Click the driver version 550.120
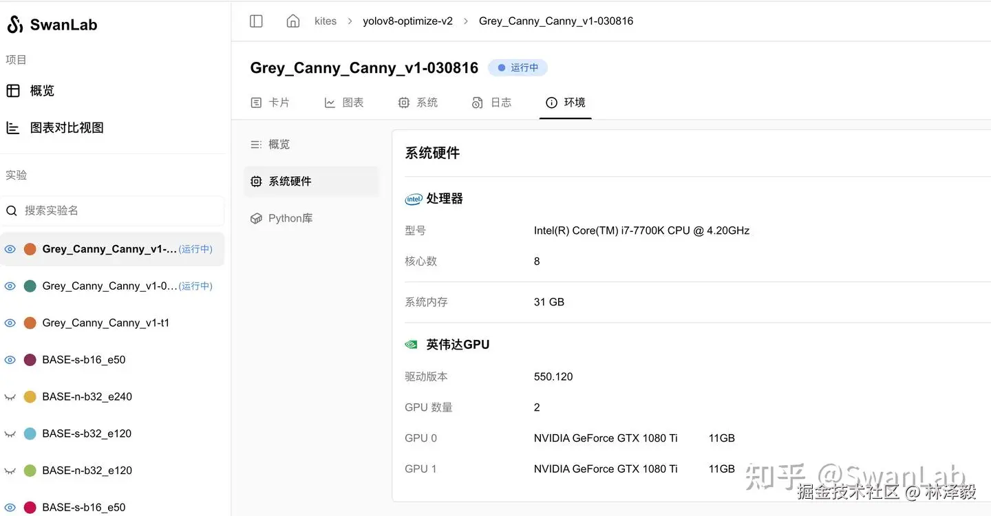 tap(553, 376)
